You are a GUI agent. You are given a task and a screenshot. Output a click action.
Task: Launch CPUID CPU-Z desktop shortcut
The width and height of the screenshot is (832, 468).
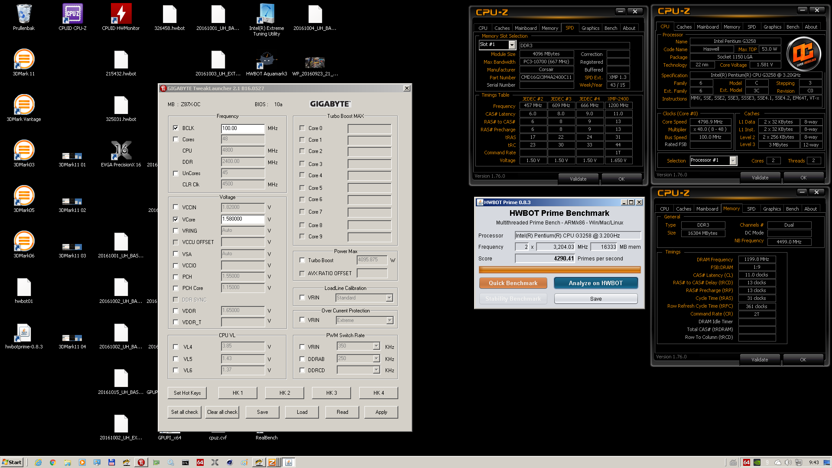point(72,17)
